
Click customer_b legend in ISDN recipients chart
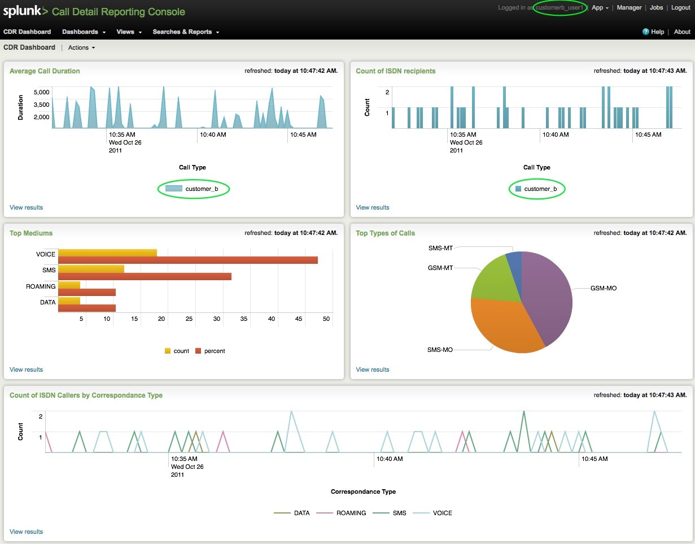(x=536, y=189)
